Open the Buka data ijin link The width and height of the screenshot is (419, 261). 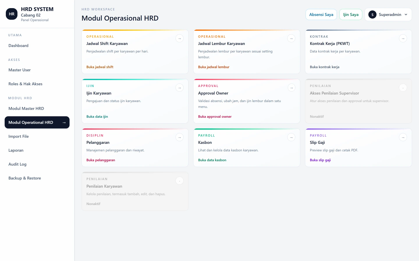tap(97, 117)
